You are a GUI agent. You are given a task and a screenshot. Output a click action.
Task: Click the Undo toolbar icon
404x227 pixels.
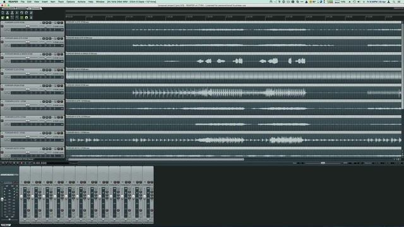point(21,13)
